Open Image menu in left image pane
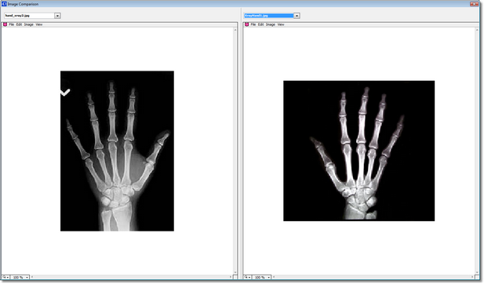Screen dimensions: 484x284 point(29,24)
